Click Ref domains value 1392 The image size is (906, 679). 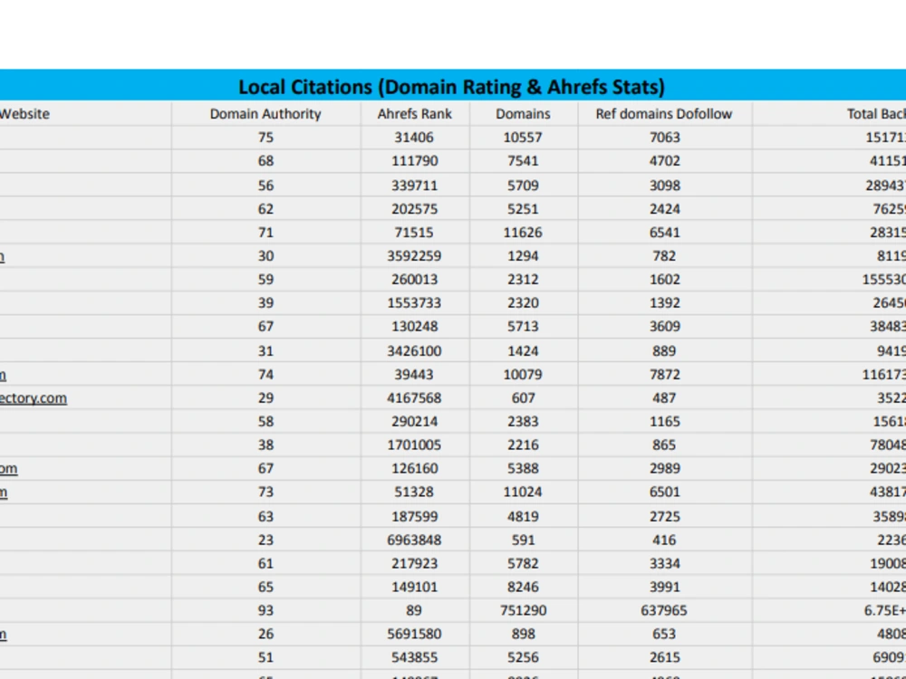(x=664, y=303)
